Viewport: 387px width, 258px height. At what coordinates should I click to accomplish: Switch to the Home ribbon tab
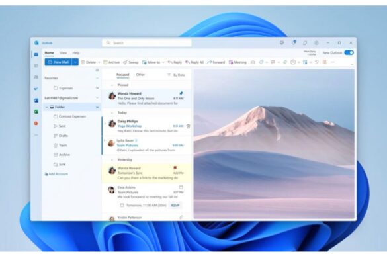coord(49,52)
